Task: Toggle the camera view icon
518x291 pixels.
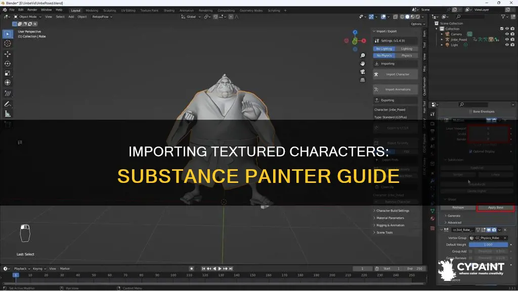Action: pyautogui.click(x=362, y=72)
